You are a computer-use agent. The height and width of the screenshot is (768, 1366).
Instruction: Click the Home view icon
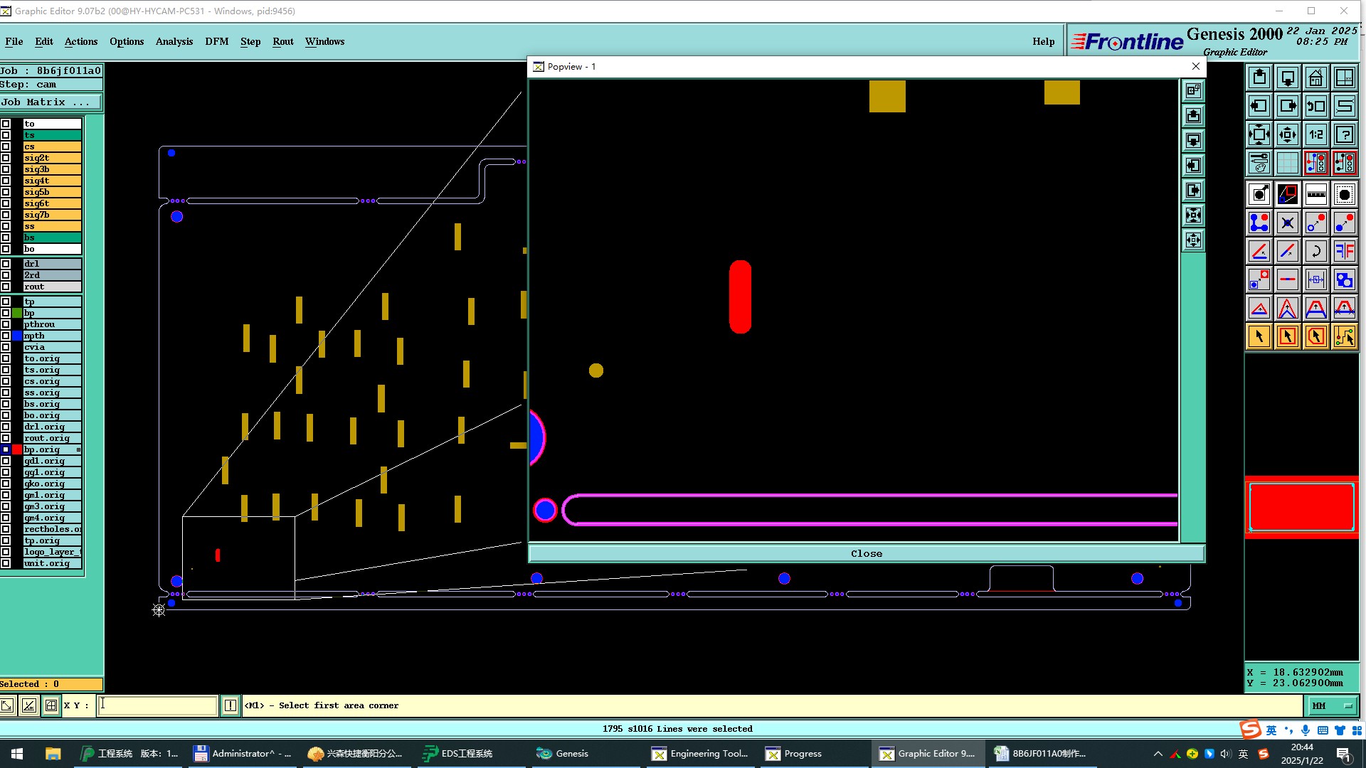1315,78
